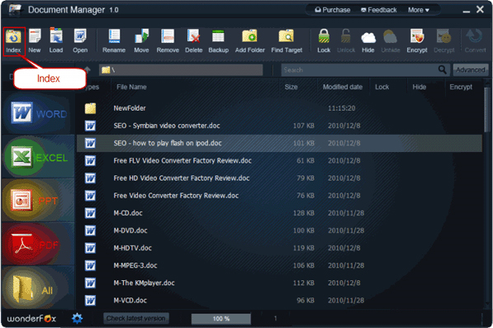The width and height of the screenshot is (493, 328).
Task: Click the Delete file icon
Action: tap(193, 36)
